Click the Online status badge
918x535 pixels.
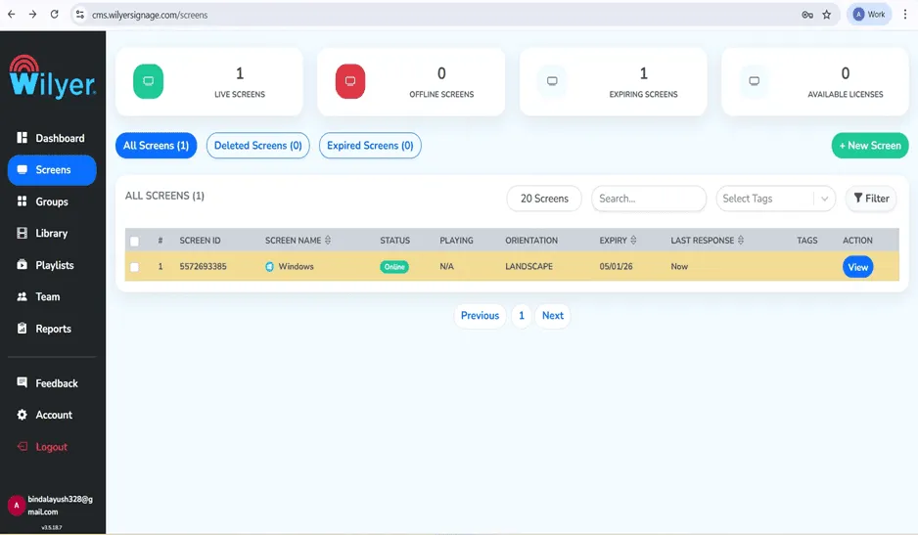(x=394, y=267)
